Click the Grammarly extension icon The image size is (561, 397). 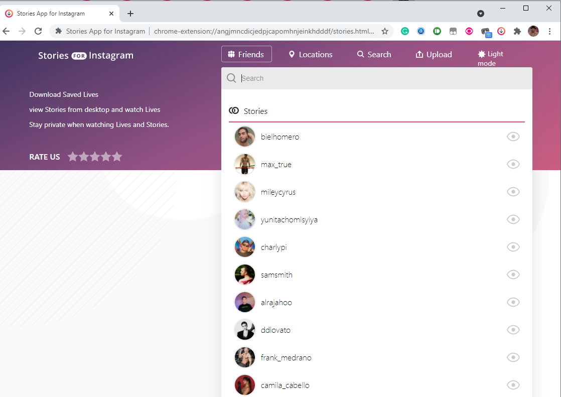pyautogui.click(x=405, y=31)
